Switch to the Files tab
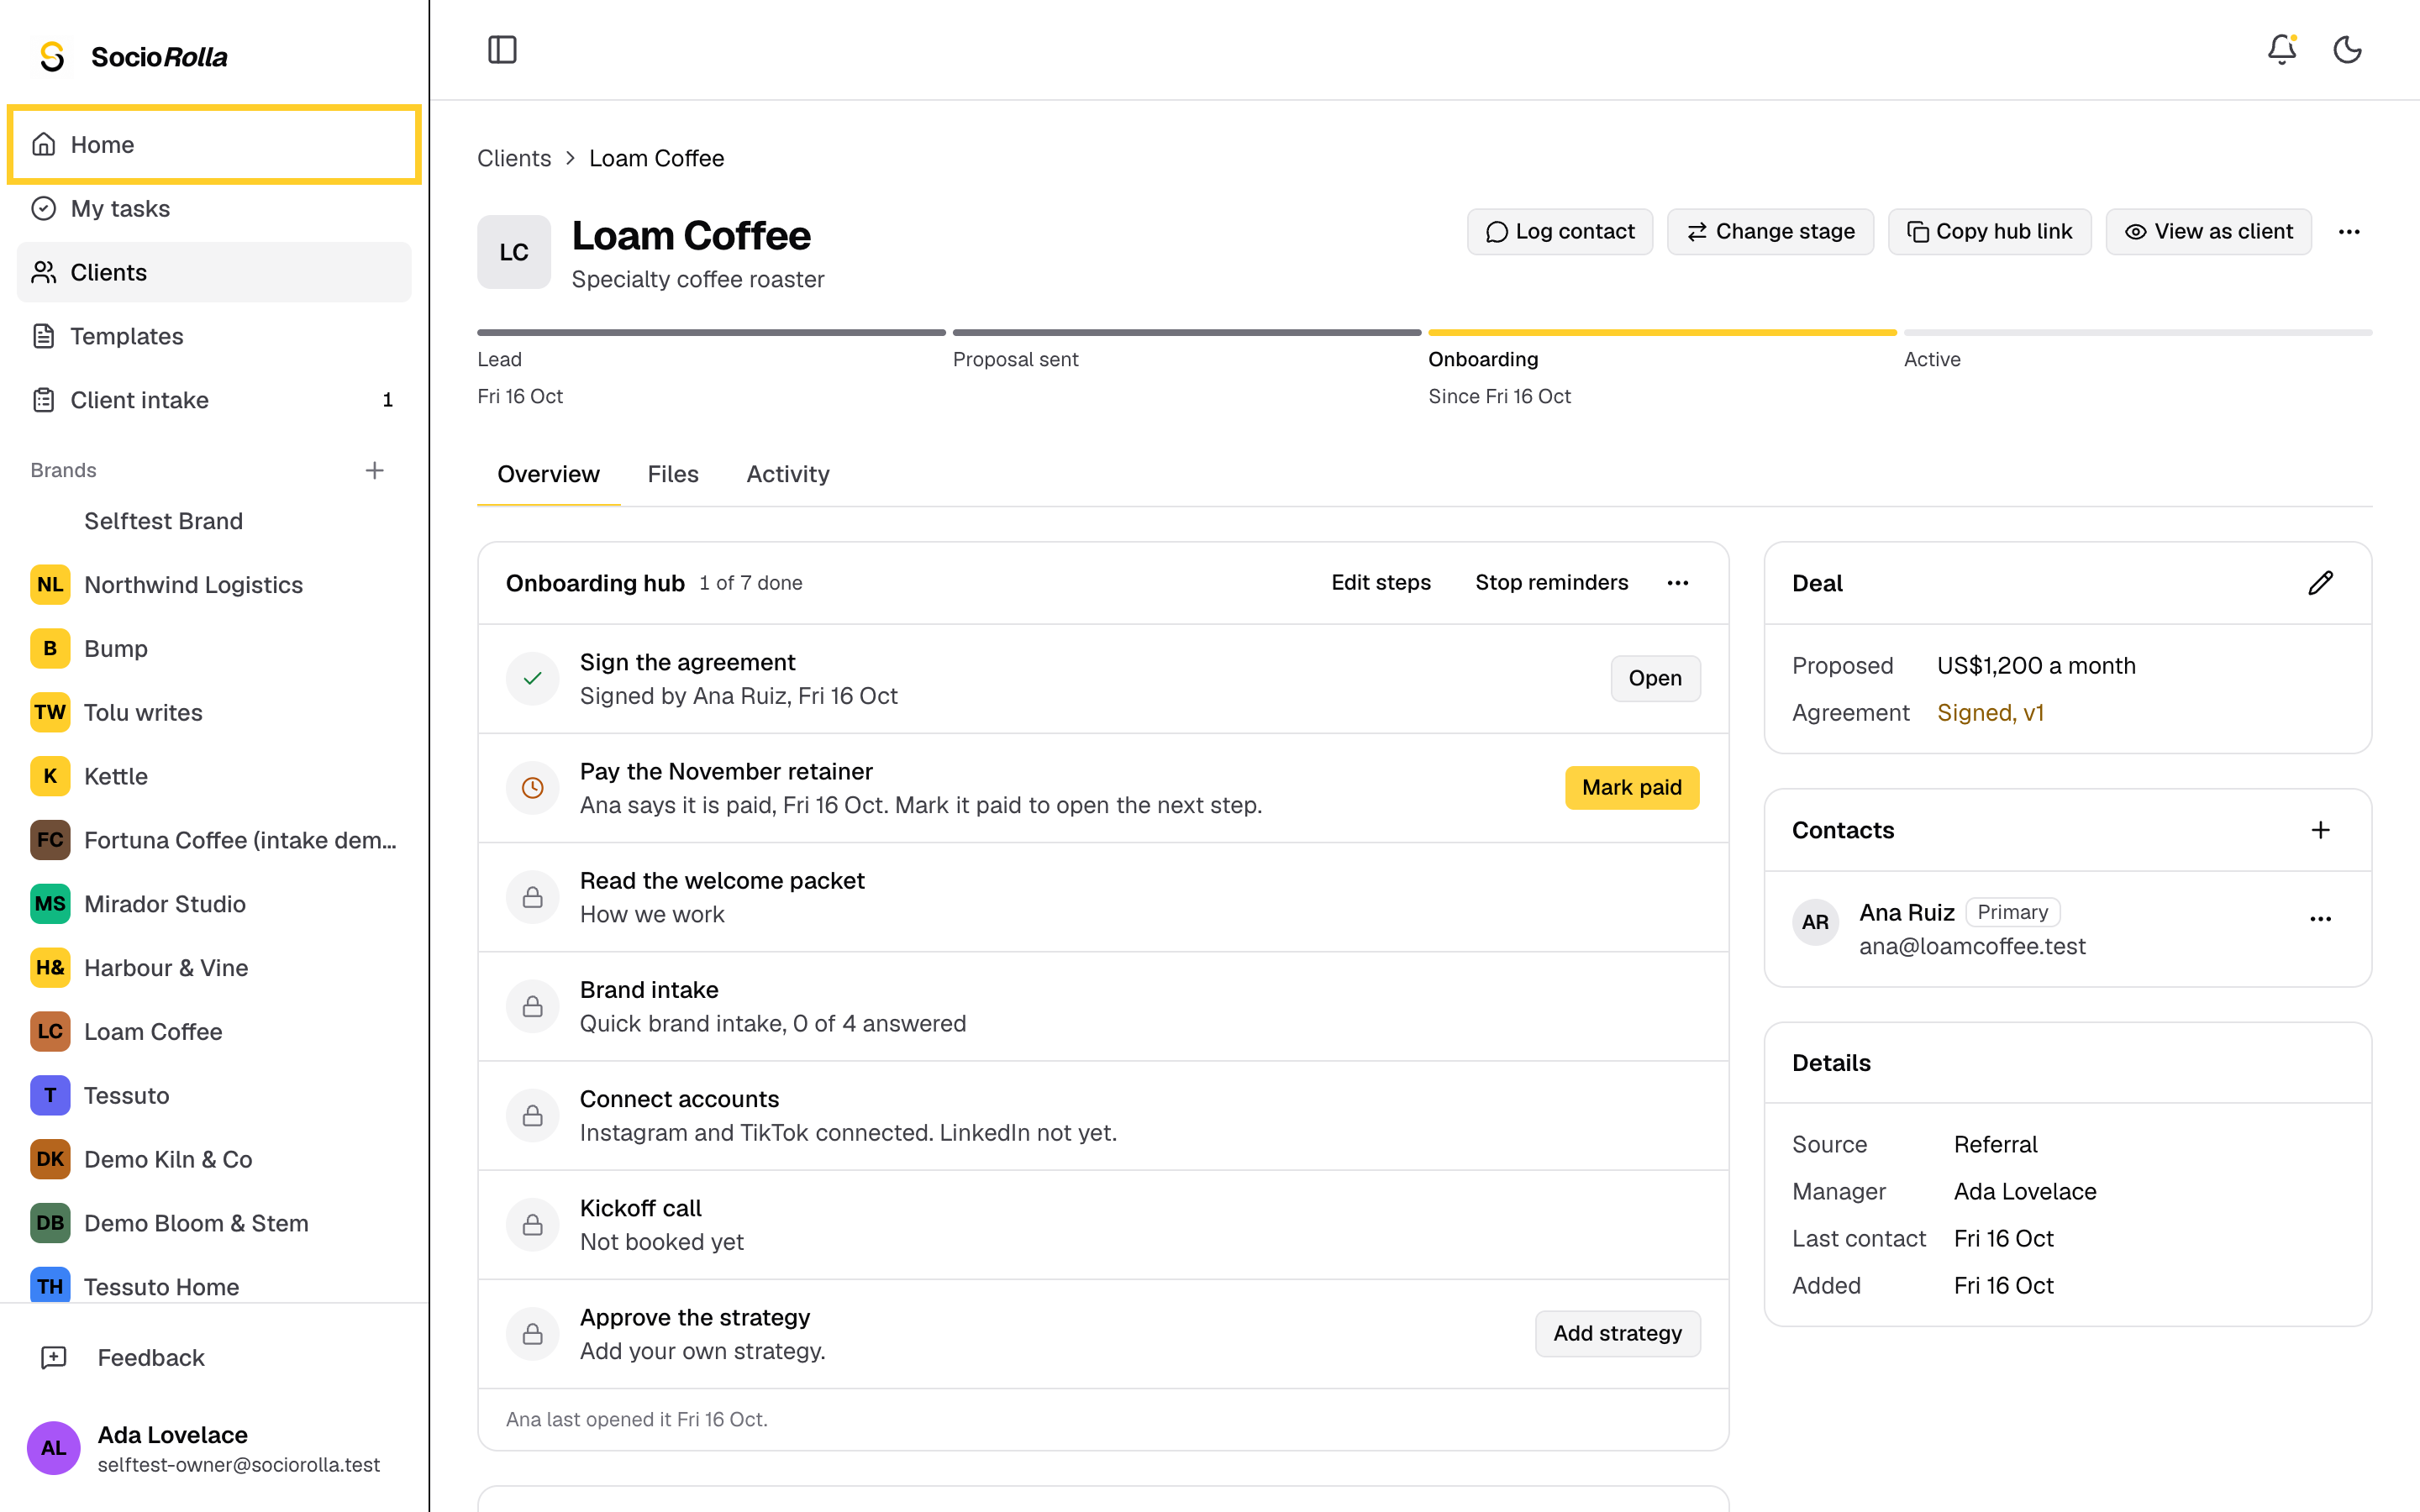 673,474
